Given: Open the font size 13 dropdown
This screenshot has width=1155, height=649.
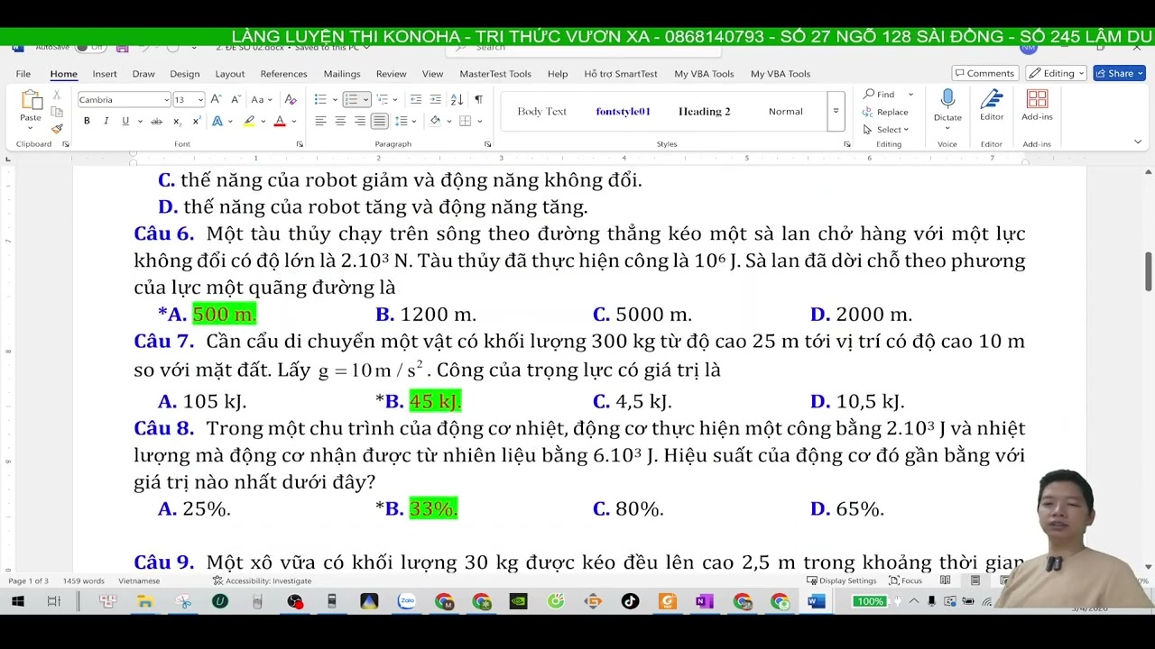Looking at the screenshot, I should (x=200, y=100).
